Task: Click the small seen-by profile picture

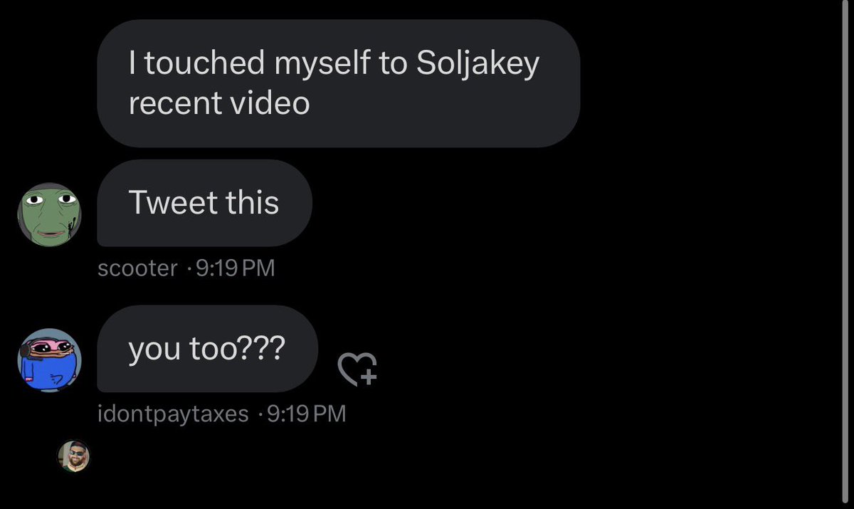Action: tap(75, 456)
